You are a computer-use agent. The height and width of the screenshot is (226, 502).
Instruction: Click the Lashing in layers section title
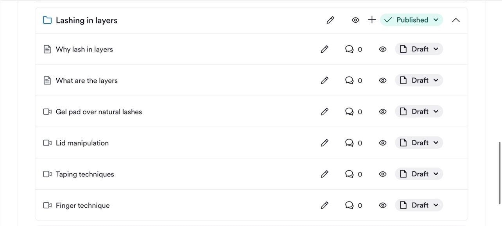[x=86, y=20]
